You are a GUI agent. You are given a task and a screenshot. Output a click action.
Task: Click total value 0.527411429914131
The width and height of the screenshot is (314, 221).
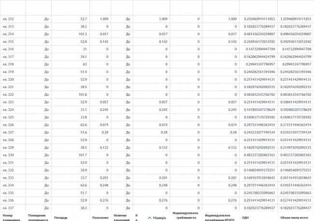point(296,200)
